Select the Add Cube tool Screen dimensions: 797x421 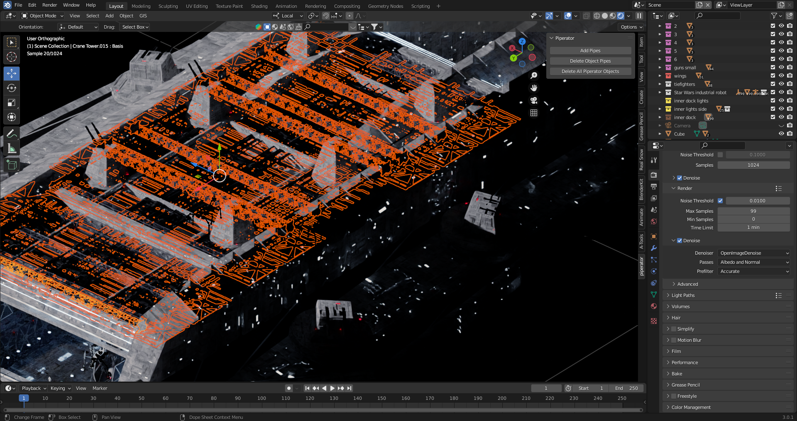12,165
